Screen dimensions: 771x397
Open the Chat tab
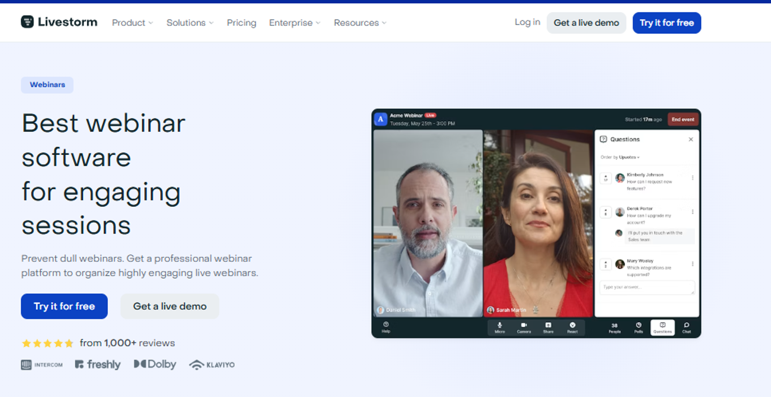pos(687,327)
